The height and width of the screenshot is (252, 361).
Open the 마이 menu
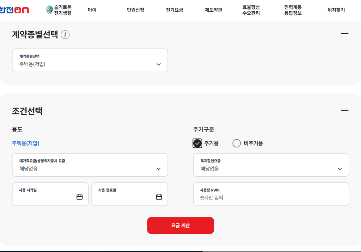pos(92,10)
